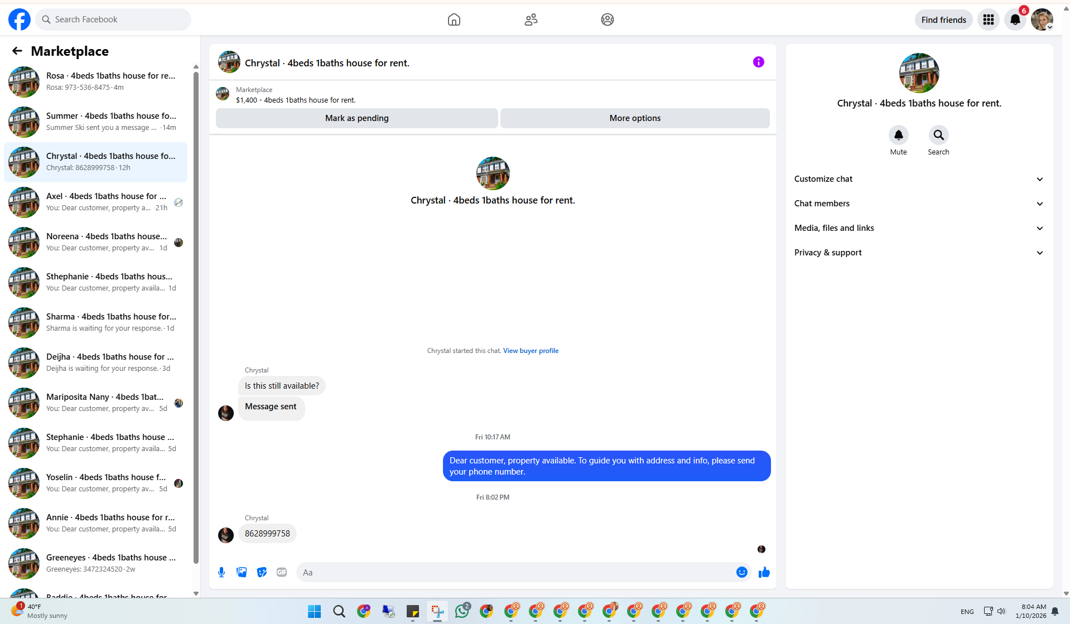Open Summer's conversation
This screenshot has height=624, width=1070.
(x=96, y=122)
